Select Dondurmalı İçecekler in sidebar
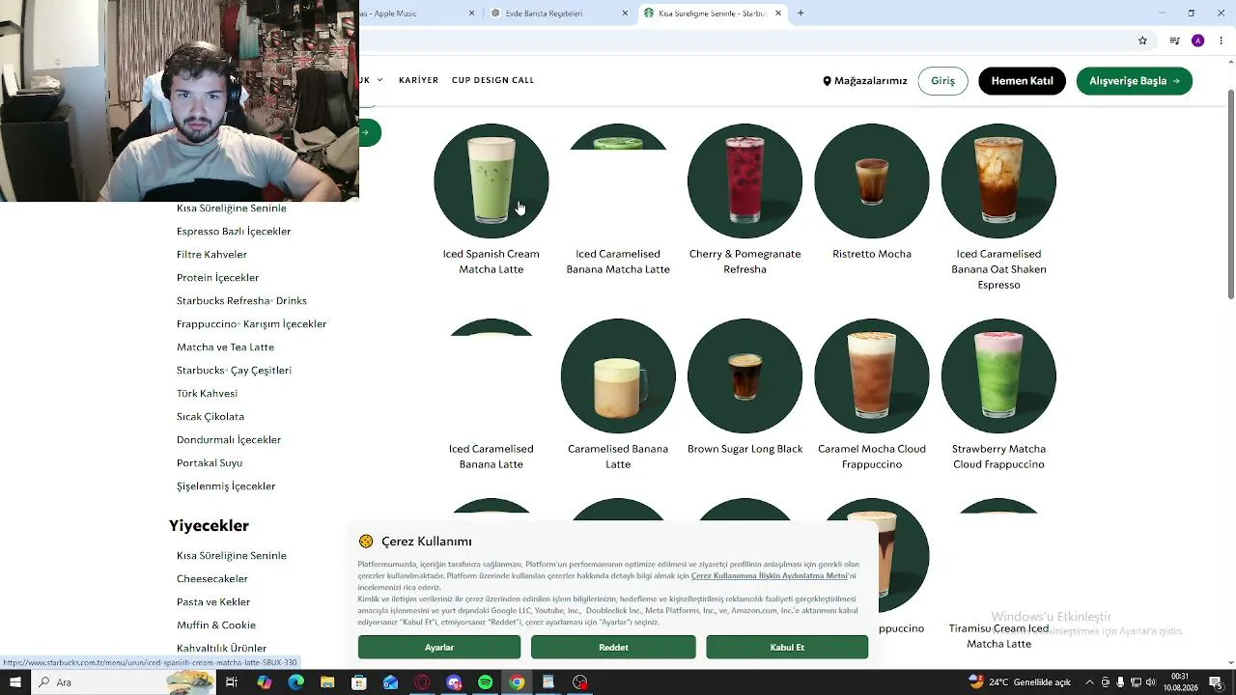This screenshot has width=1236, height=695. 229,439
